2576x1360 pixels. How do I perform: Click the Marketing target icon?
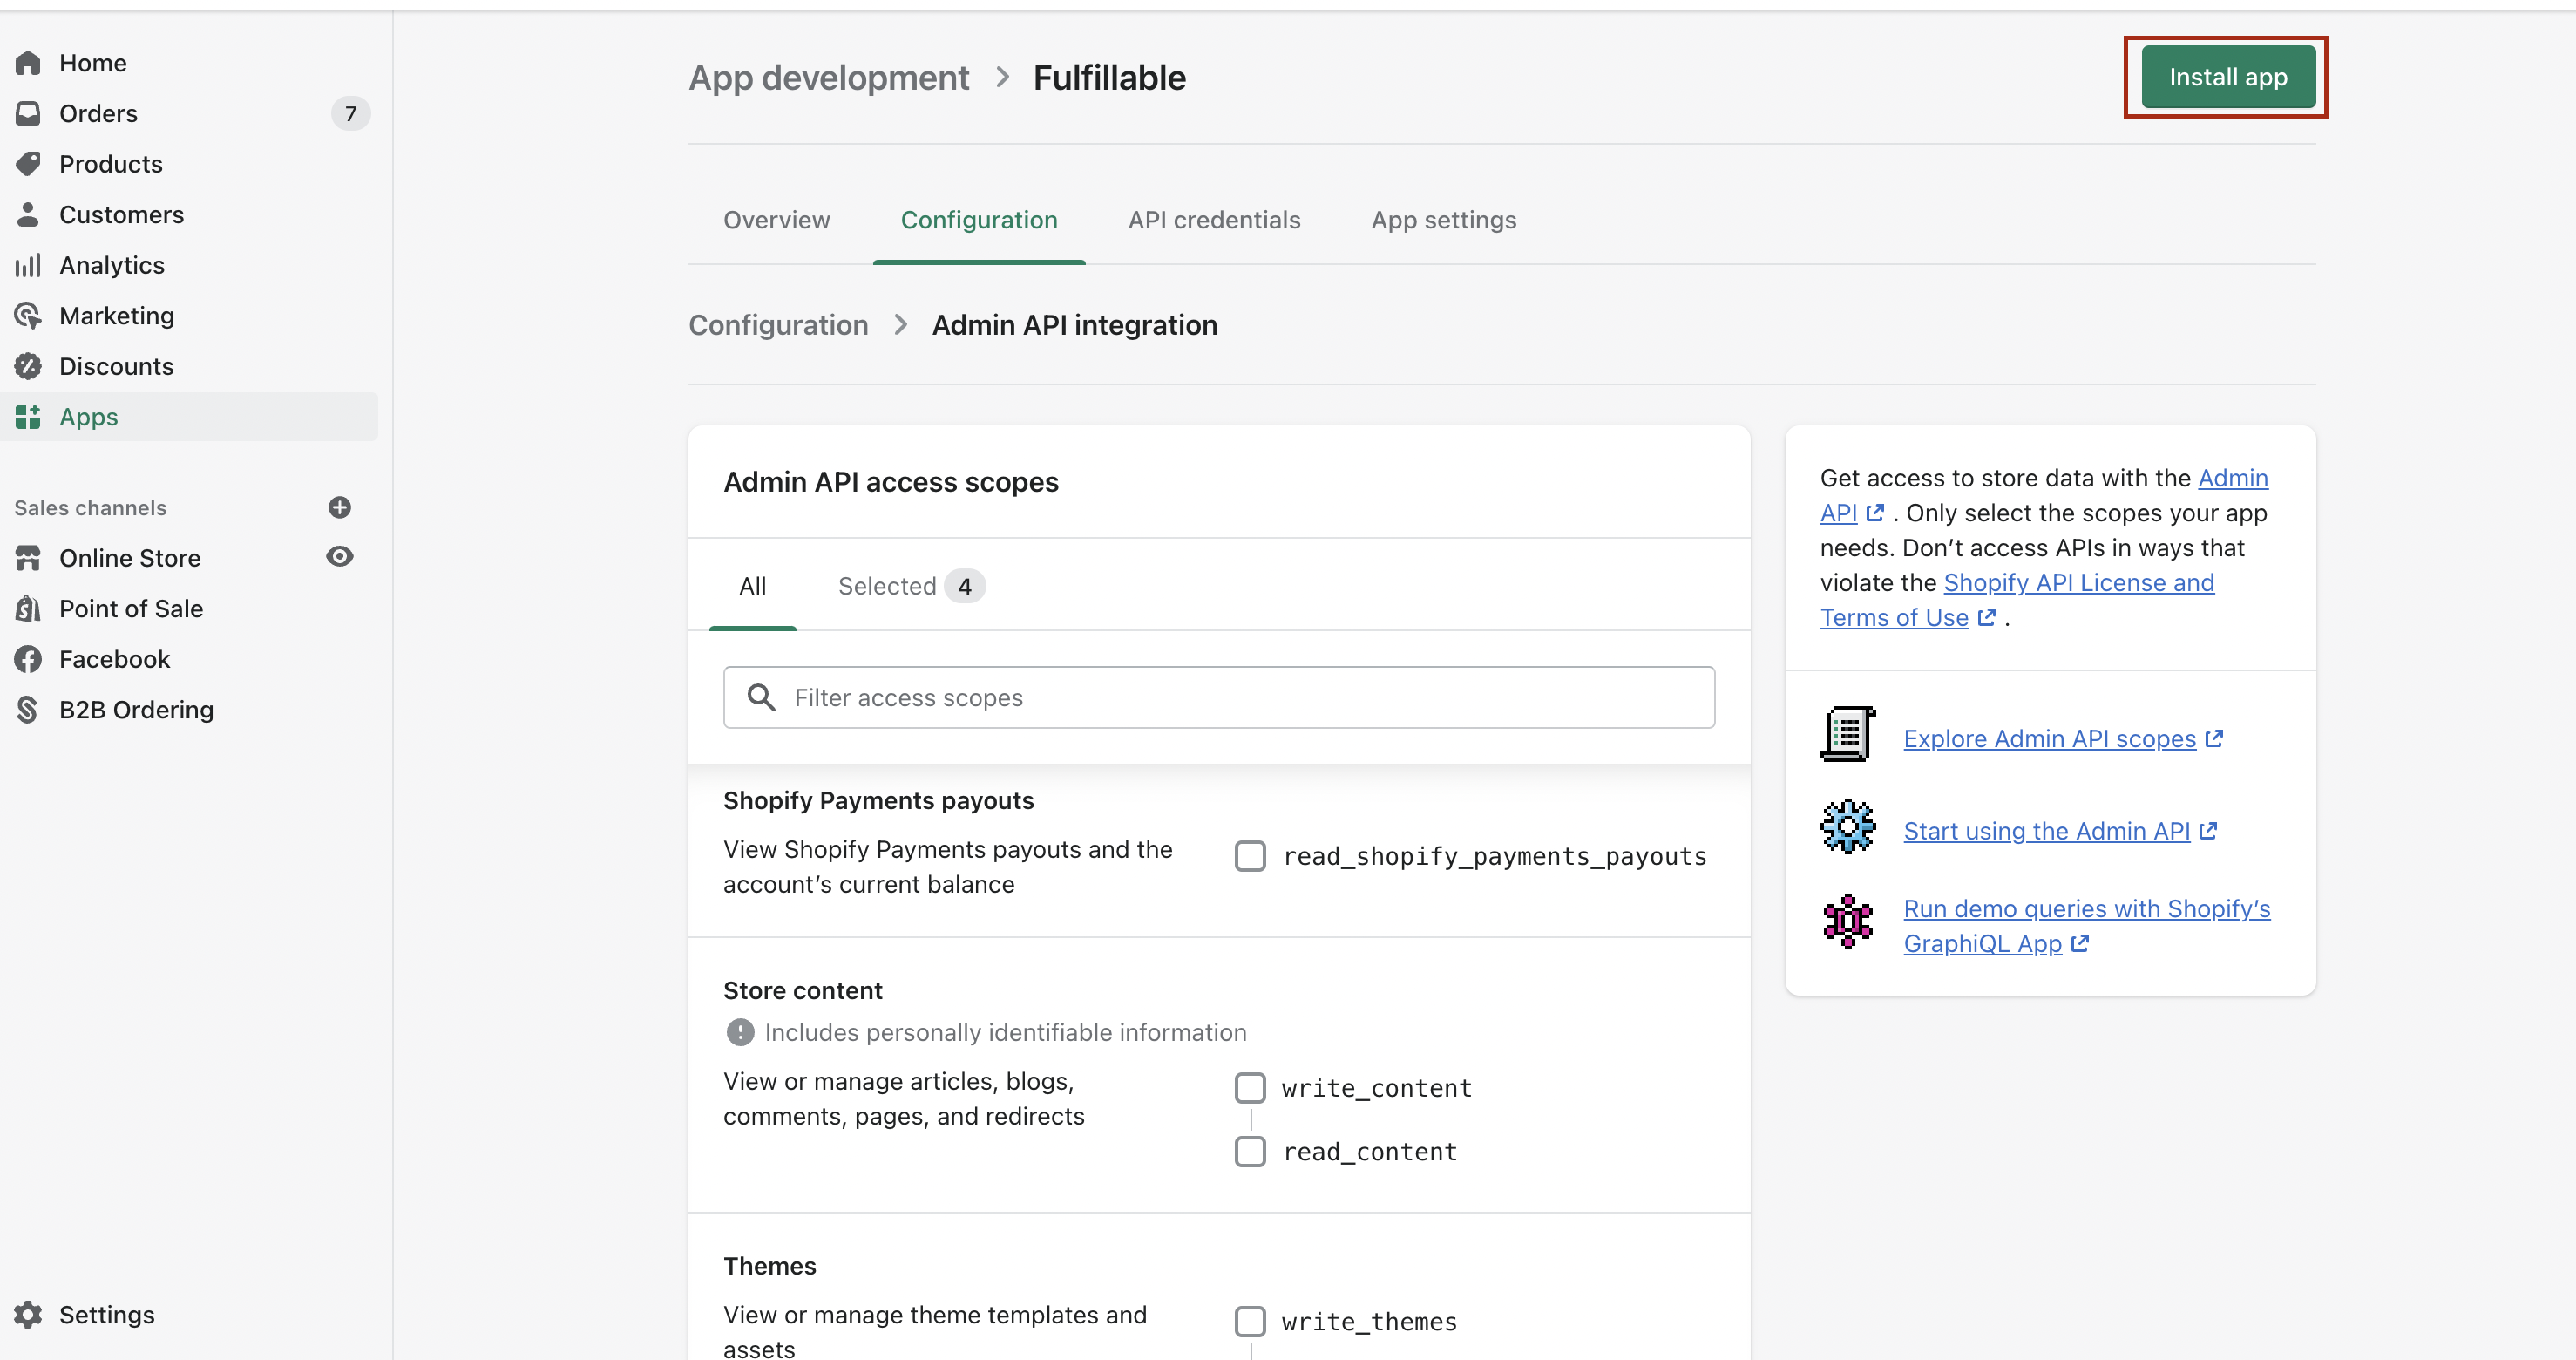[x=28, y=316]
